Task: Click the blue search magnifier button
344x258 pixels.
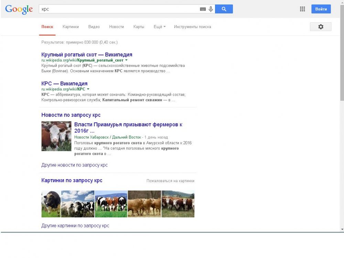Action: click(x=224, y=9)
